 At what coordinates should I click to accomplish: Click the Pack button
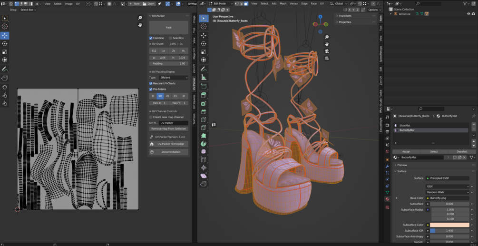[x=168, y=28]
